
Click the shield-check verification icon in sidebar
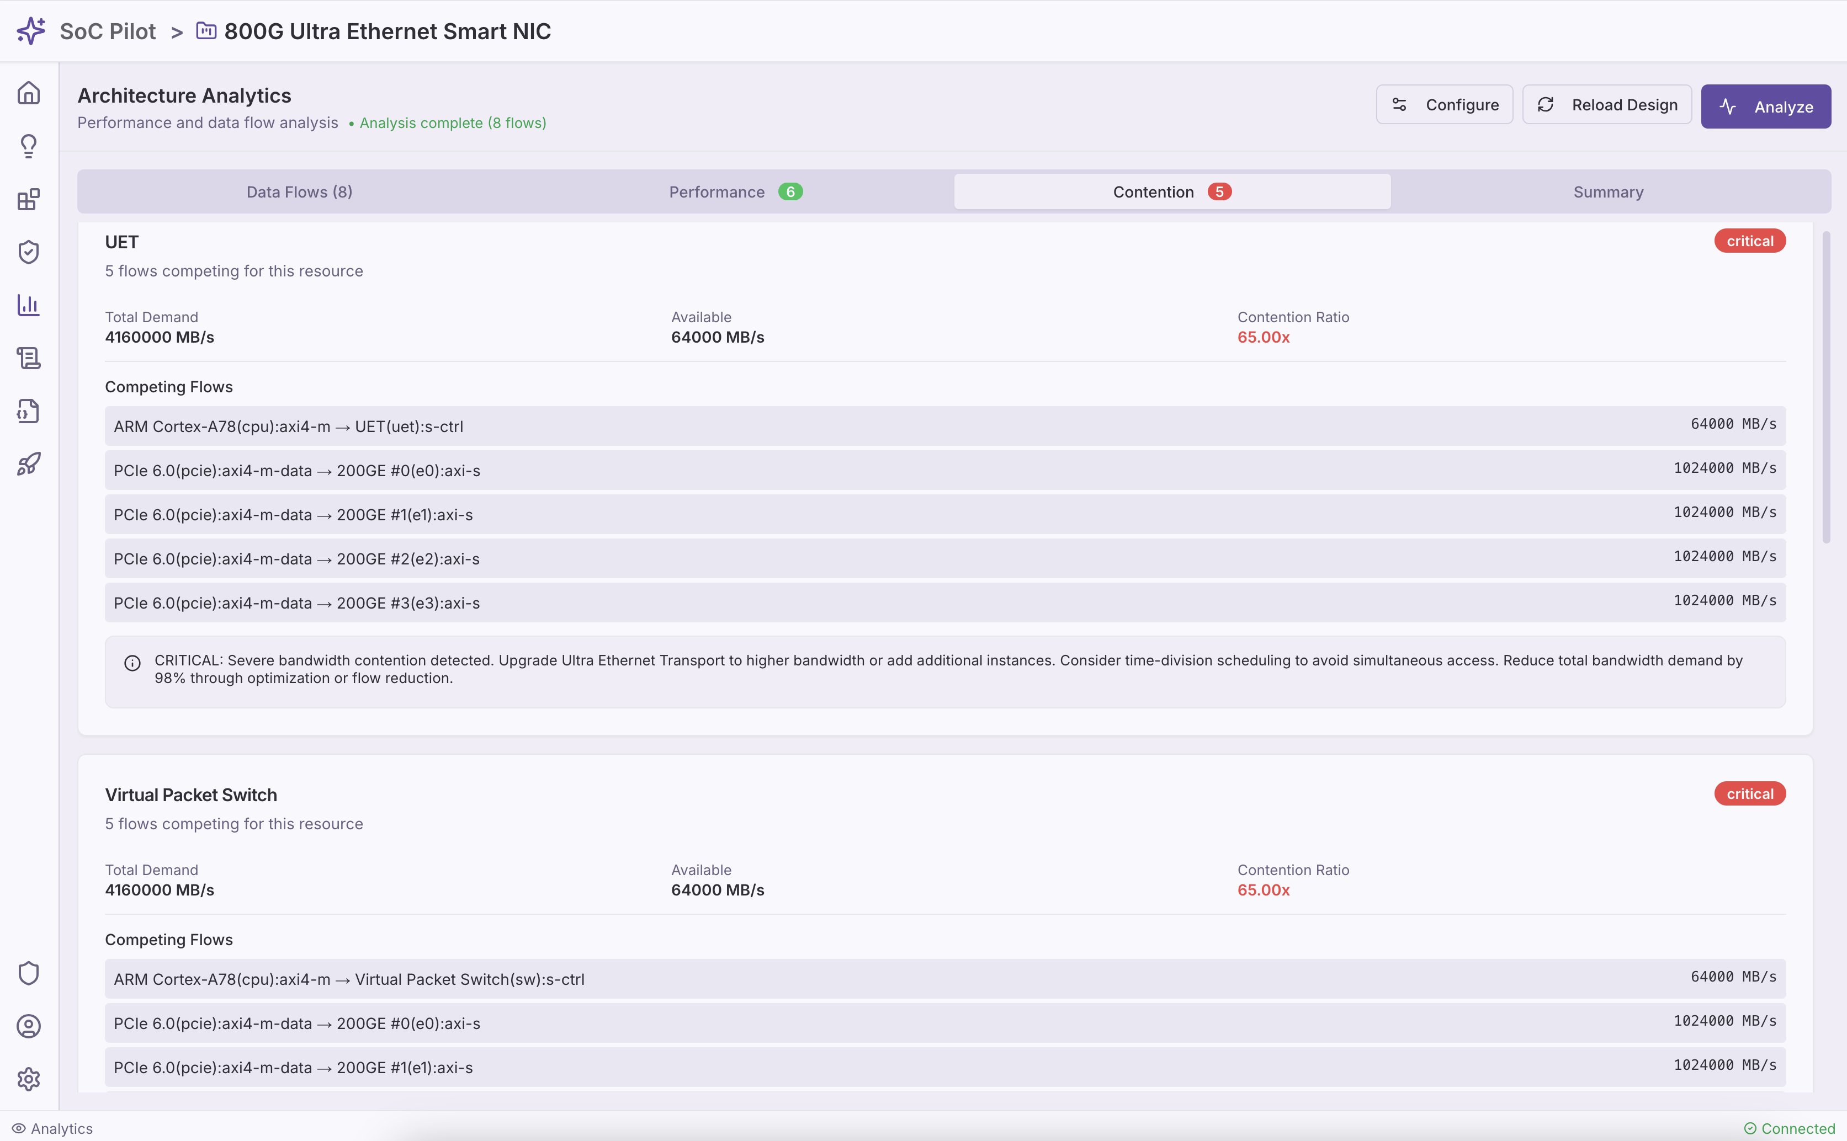pyautogui.click(x=28, y=252)
